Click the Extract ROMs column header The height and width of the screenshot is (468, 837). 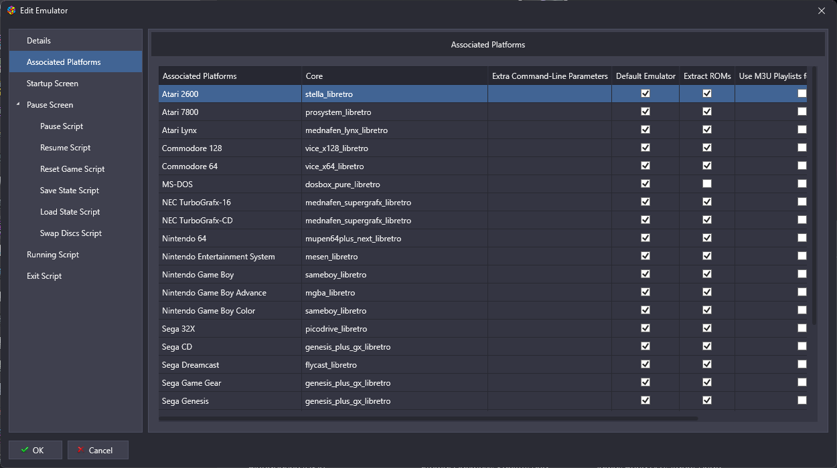click(x=707, y=76)
